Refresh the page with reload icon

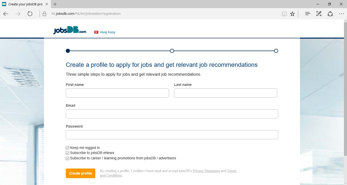pyautogui.click(x=30, y=14)
